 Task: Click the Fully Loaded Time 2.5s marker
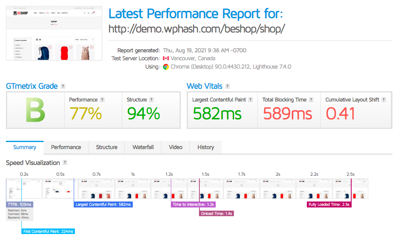(x=329, y=205)
